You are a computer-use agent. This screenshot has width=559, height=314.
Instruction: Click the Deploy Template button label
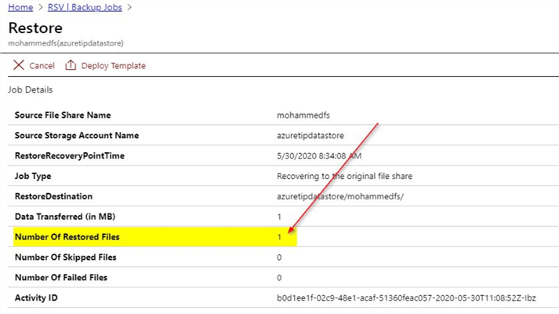point(113,66)
